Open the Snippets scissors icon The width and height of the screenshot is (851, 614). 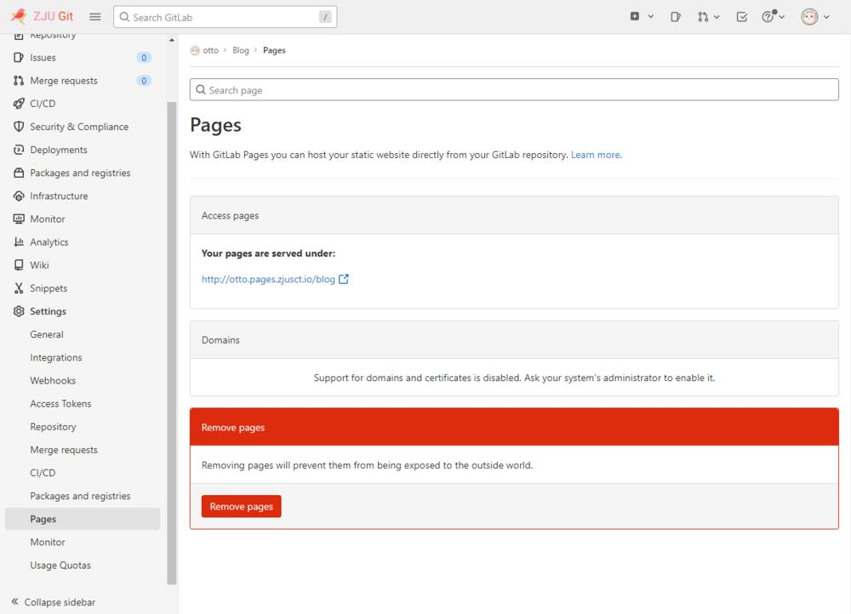[19, 288]
